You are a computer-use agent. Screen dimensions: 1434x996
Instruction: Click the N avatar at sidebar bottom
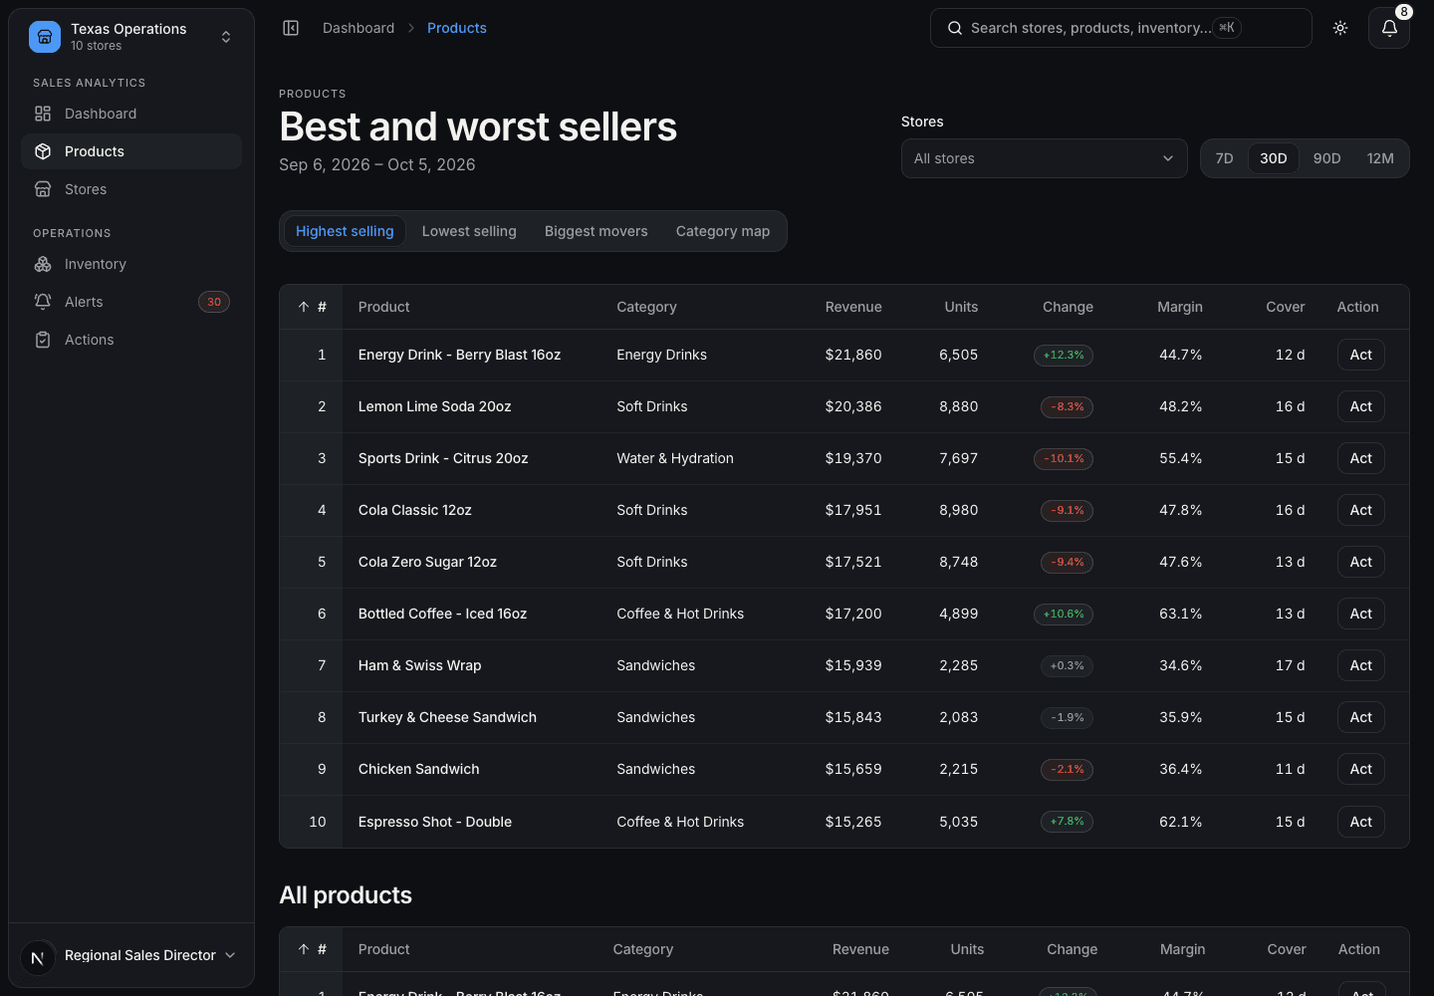coord(38,958)
